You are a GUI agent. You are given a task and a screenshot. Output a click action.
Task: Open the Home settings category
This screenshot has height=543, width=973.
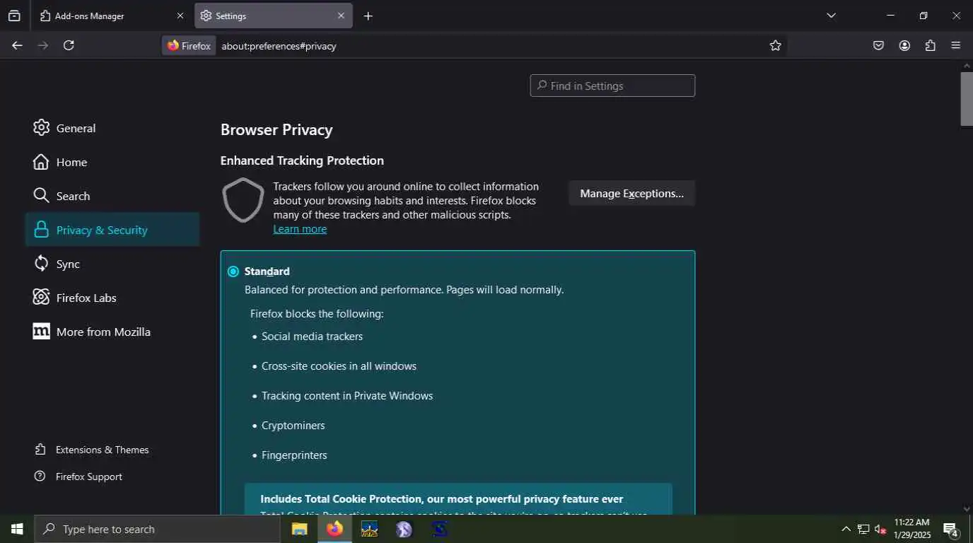point(112,162)
